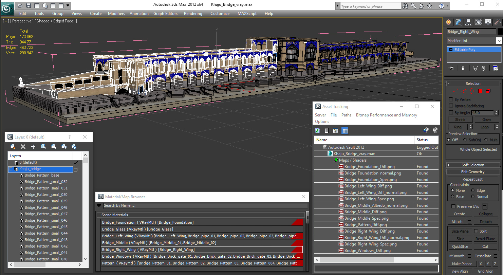Click Make Unique modifier icon
The image size is (503, 275).
click(475, 68)
